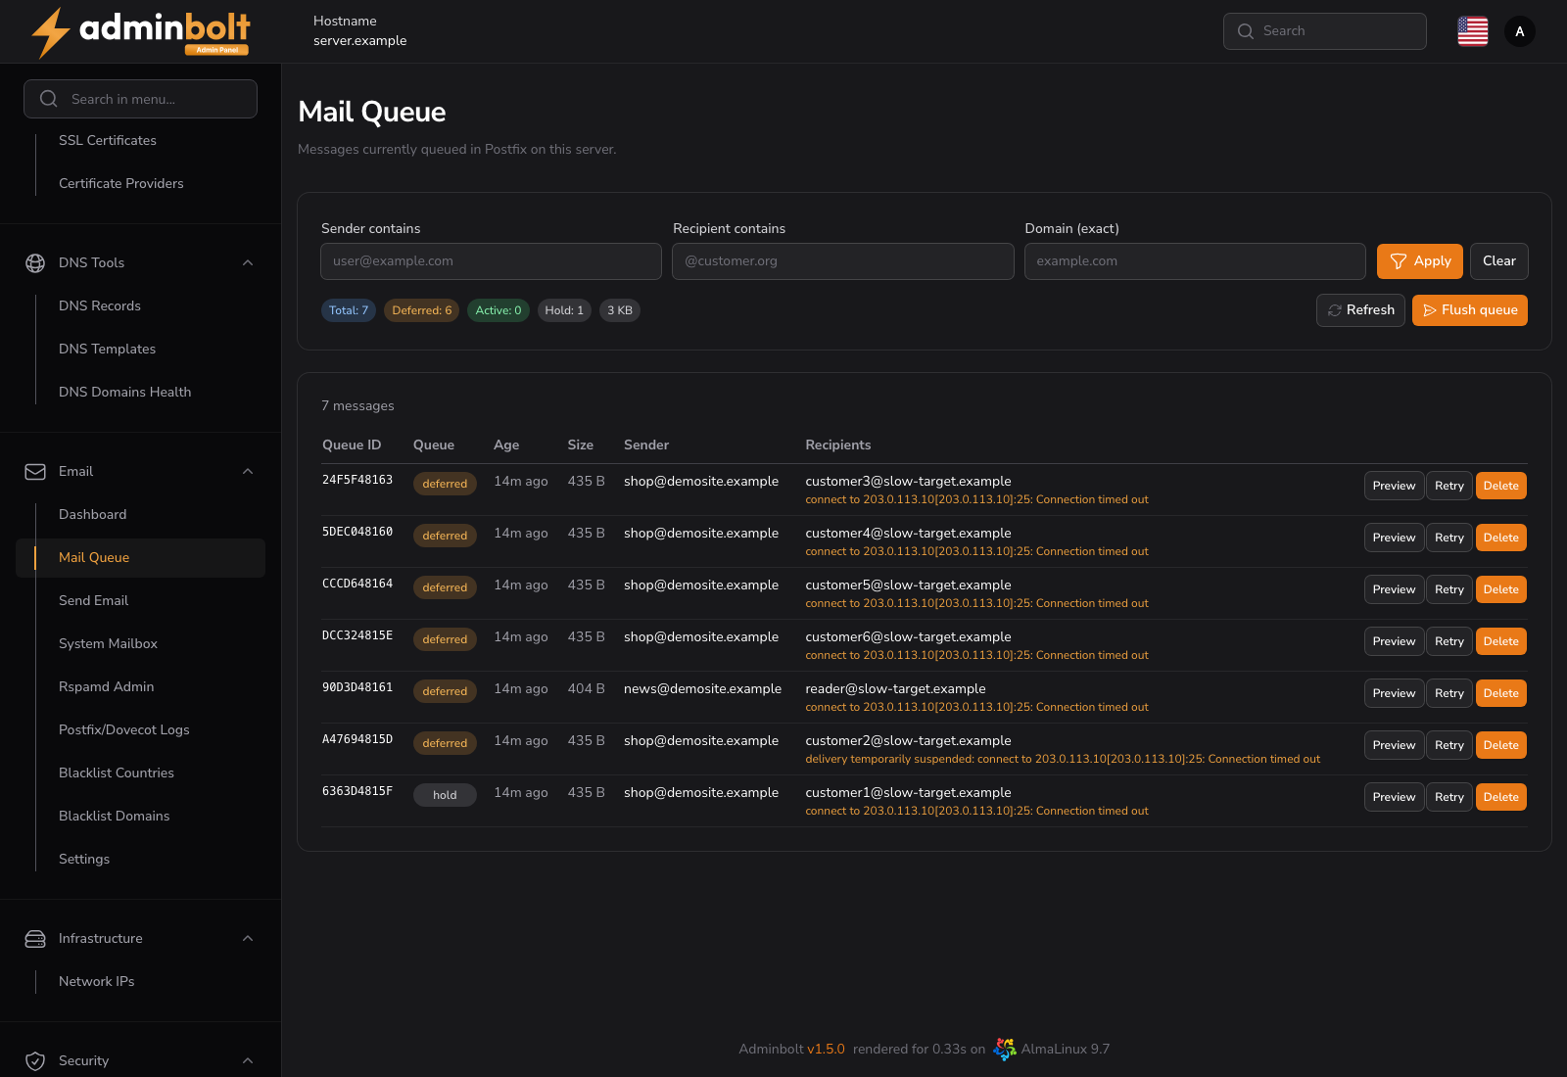The height and width of the screenshot is (1077, 1567).
Task: Click the v1.5.0 version link
Action: pyautogui.click(x=826, y=1050)
